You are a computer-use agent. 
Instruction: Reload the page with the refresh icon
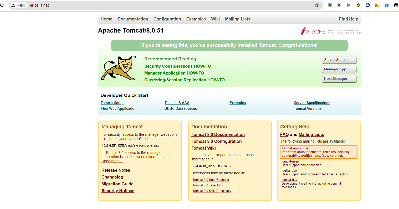pos(2,5)
